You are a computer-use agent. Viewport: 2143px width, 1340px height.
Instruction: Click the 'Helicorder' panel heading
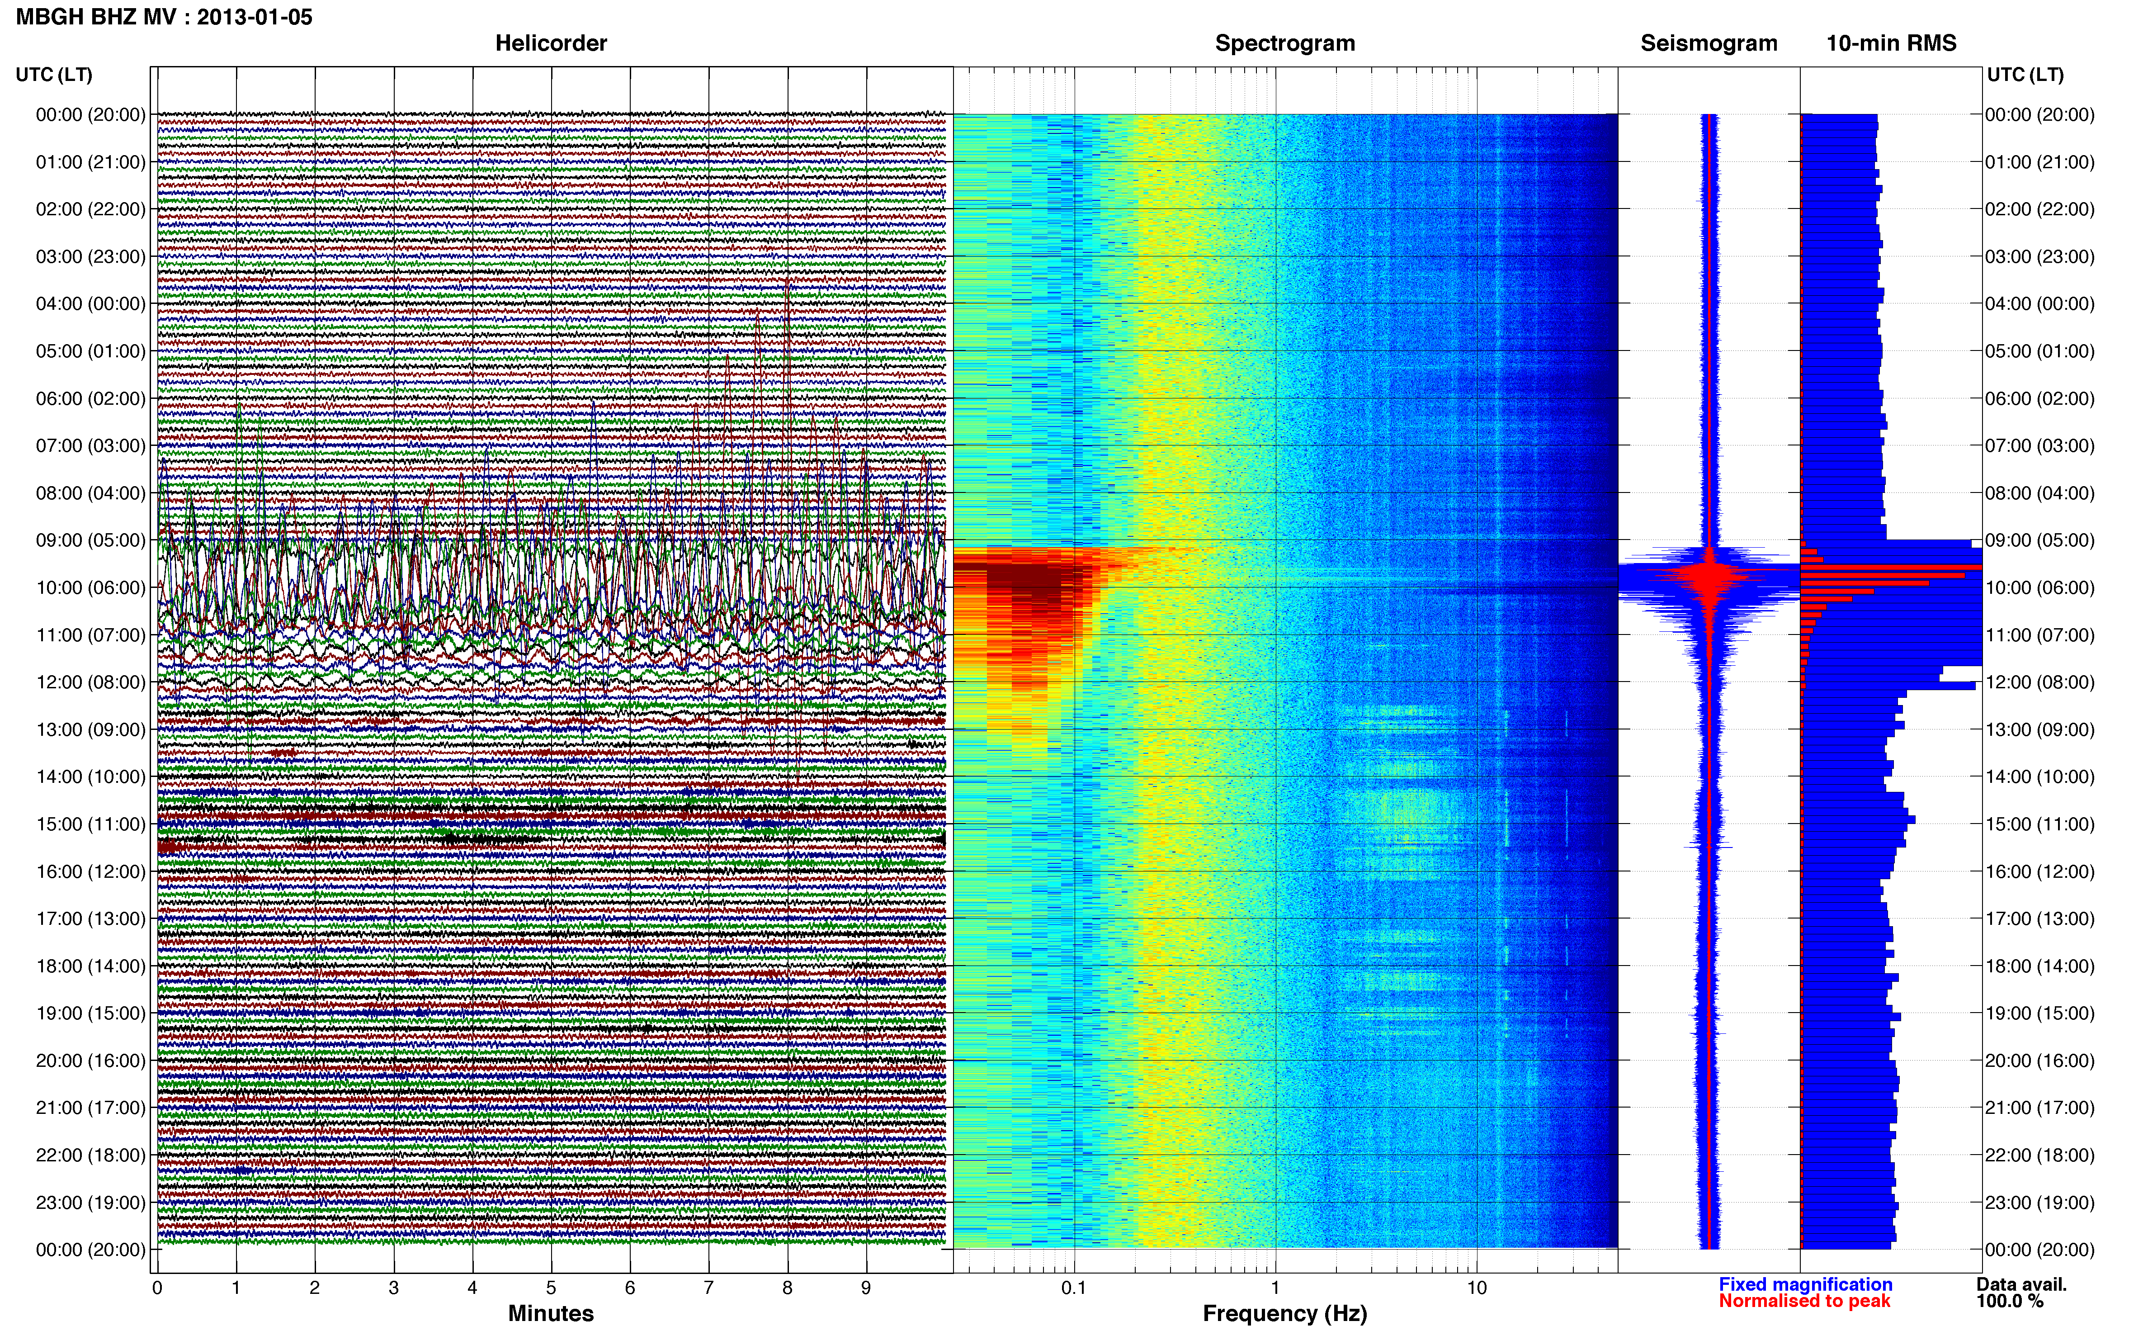[550, 43]
